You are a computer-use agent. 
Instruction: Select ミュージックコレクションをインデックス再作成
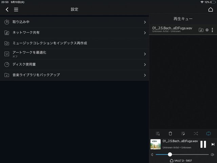click(x=75, y=43)
